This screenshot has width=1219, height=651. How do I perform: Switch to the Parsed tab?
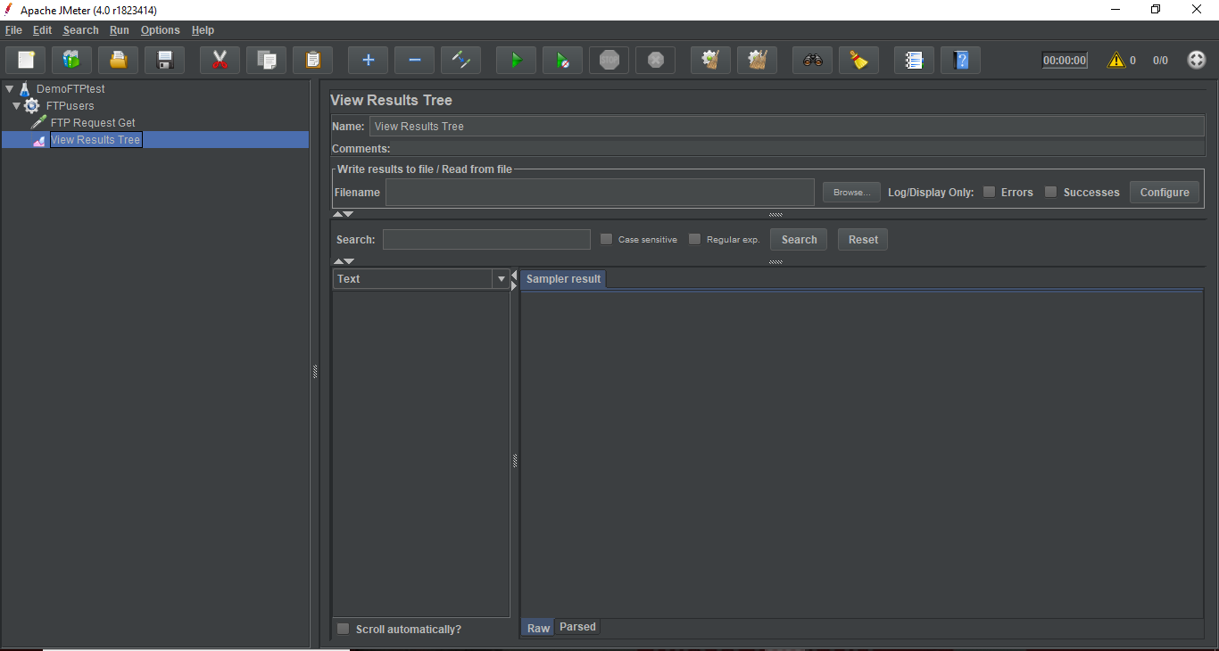[577, 627]
